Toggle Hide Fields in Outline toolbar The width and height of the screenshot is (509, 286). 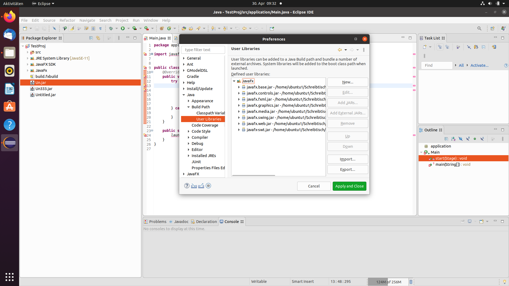pos(460,139)
